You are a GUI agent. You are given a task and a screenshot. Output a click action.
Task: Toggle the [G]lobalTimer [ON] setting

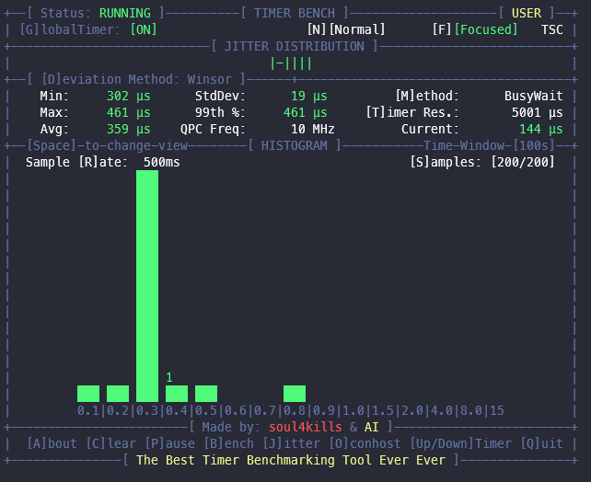click(x=88, y=29)
